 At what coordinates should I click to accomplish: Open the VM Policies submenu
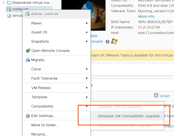(x=57, y=88)
